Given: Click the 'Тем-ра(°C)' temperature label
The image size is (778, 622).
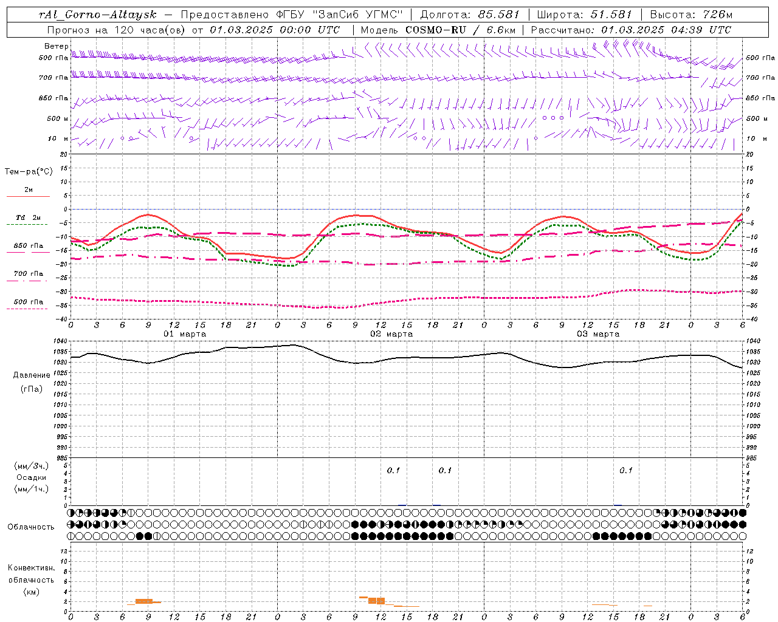Looking at the screenshot, I should (x=29, y=172).
